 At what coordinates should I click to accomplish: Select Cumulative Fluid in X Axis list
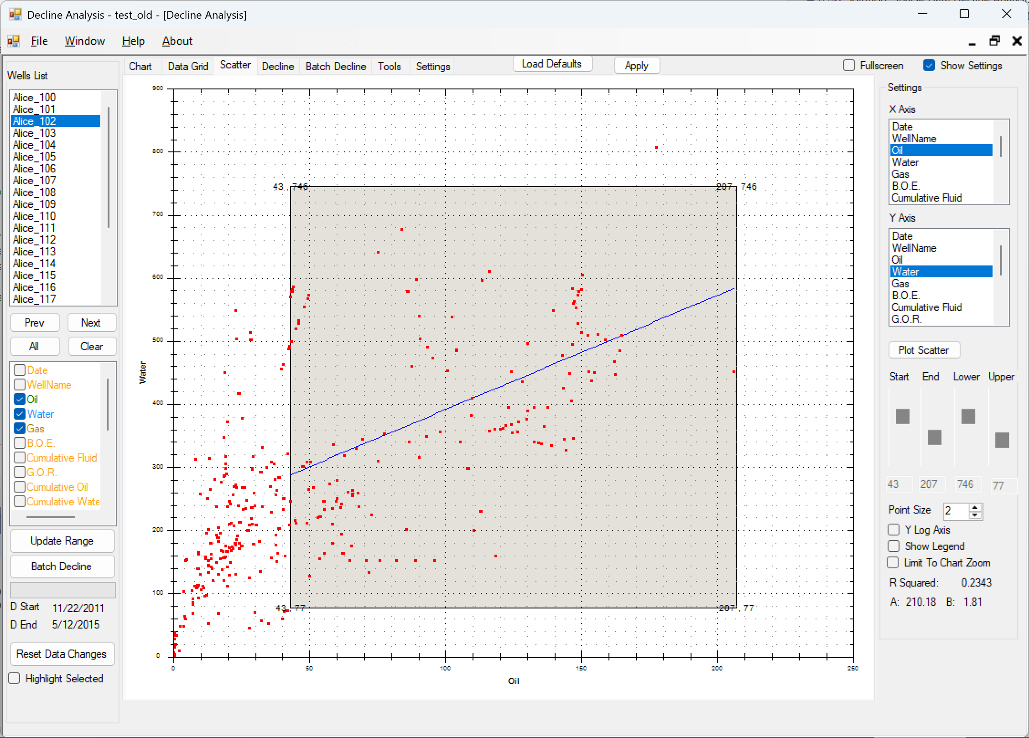click(941, 197)
